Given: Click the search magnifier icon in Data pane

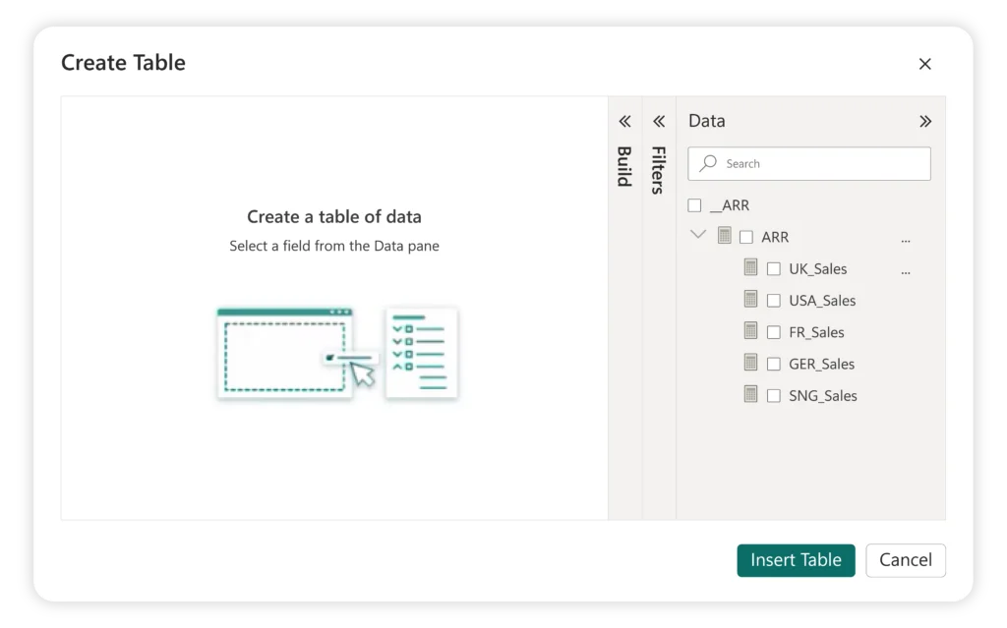Looking at the screenshot, I should click(x=707, y=163).
